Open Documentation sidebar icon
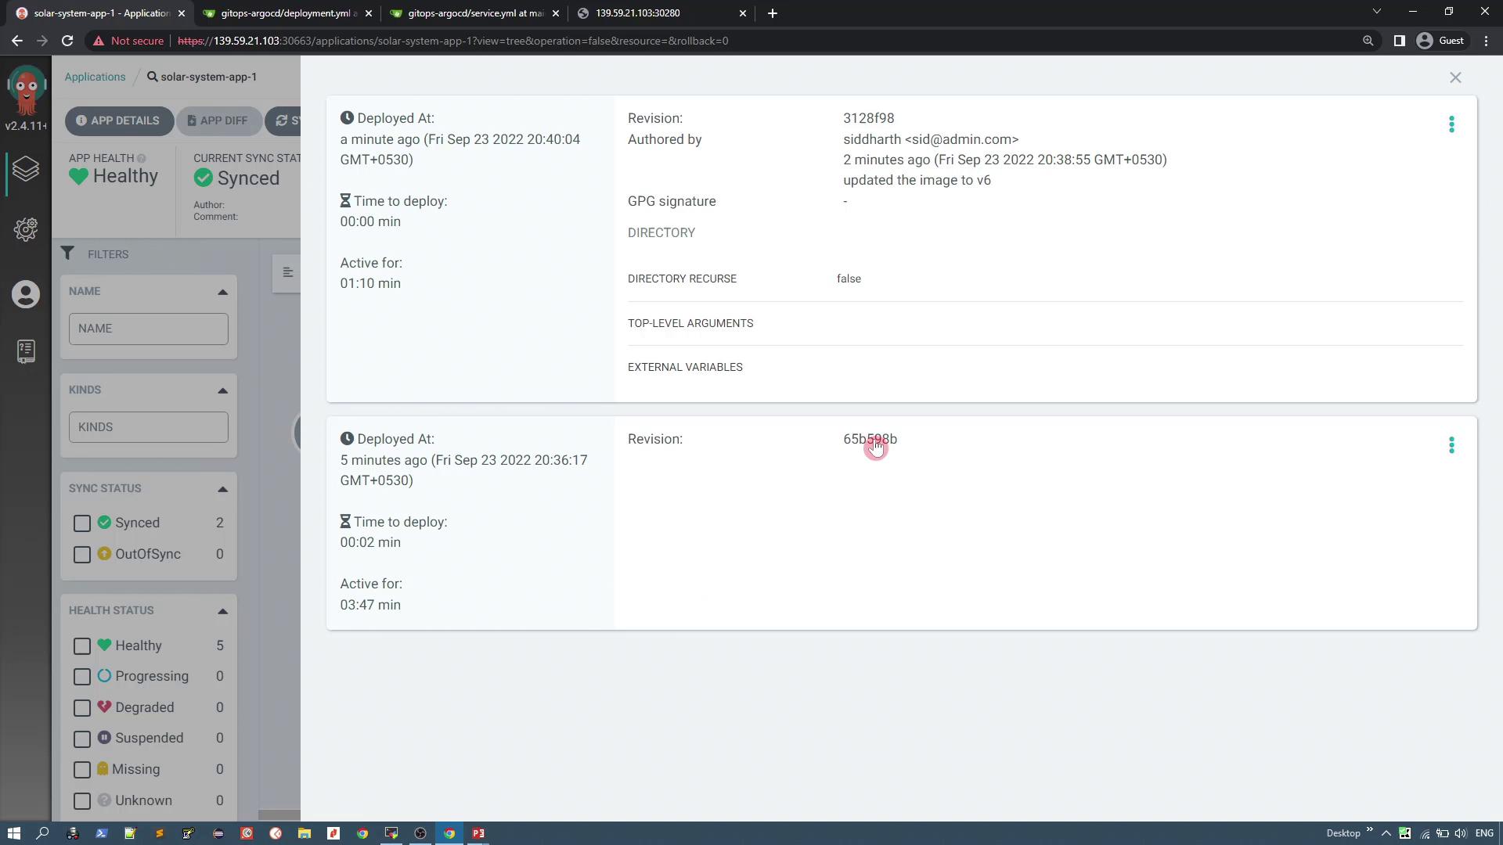Image resolution: width=1503 pixels, height=845 pixels. pyautogui.click(x=26, y=351)
